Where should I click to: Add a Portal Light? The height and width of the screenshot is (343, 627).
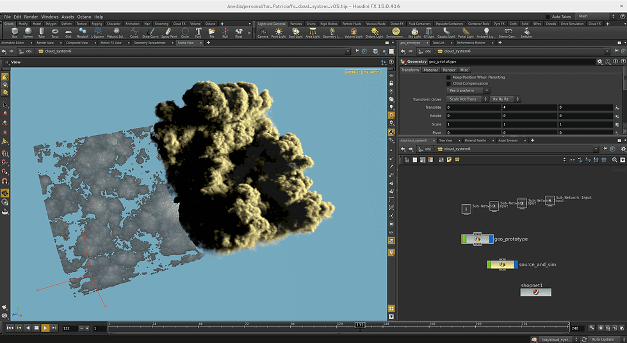(466, 33)
